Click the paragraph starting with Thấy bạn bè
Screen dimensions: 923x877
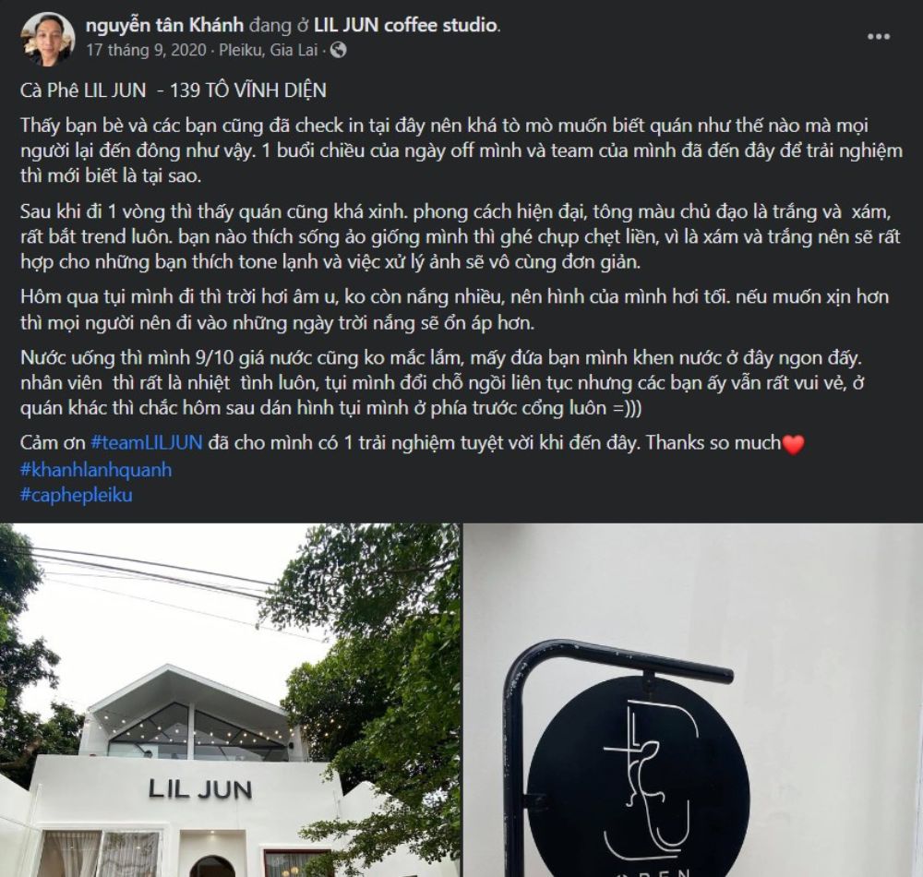(461, 150)
